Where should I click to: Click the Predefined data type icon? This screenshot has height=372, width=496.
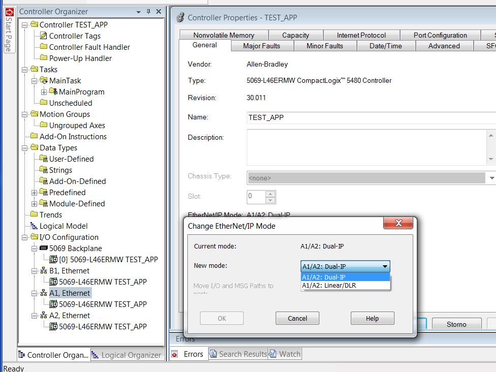pyautogui.click(x=44, y=192)
